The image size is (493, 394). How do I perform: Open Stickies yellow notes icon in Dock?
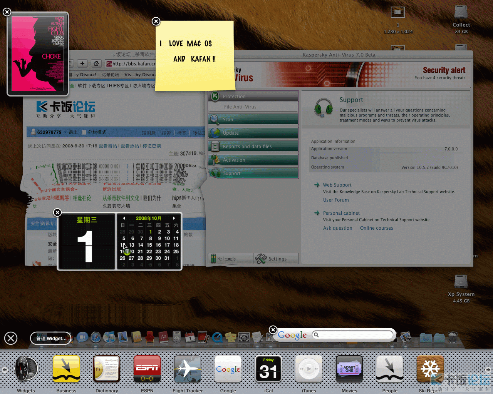(x=230, y=337)
